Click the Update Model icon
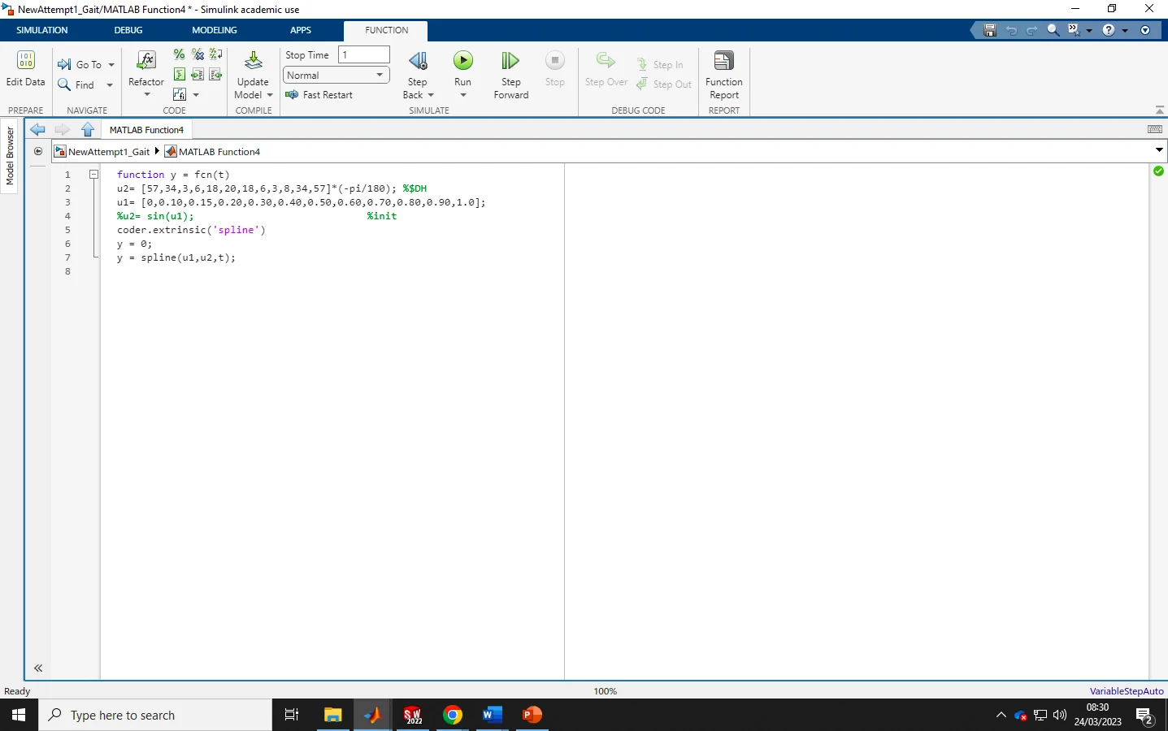1168x731 pixels. point(253,61)
